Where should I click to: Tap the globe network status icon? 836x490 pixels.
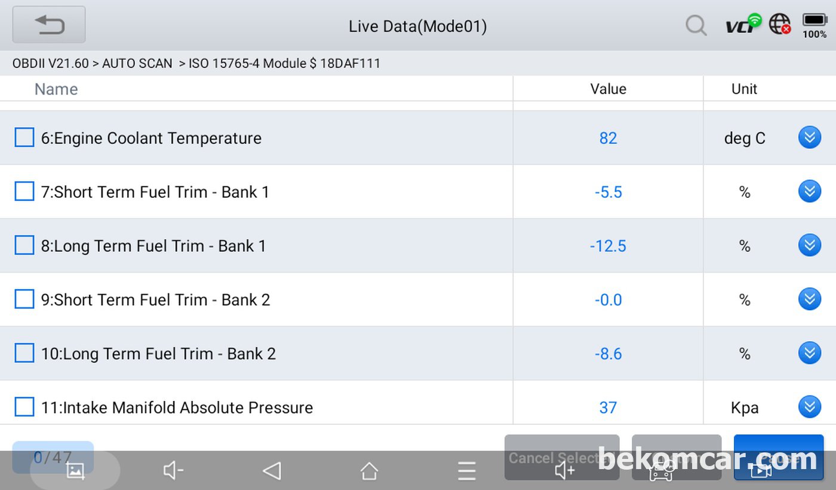(780, 24)
